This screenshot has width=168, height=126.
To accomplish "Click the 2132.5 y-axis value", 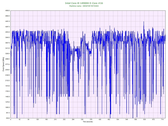I will (x=8, y=80).
